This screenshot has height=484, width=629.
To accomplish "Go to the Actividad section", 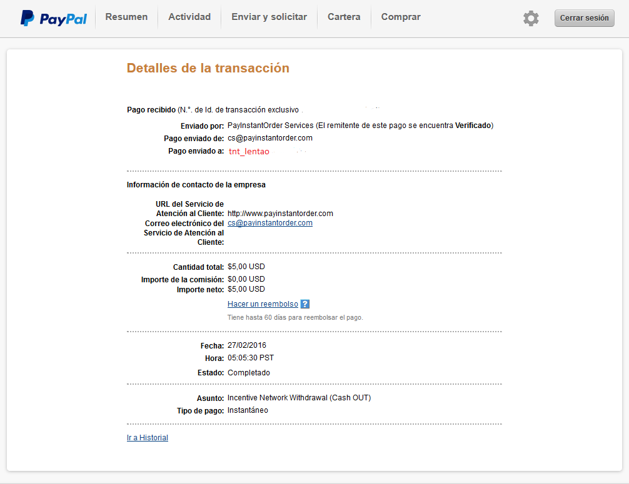I will pos(189,17).
